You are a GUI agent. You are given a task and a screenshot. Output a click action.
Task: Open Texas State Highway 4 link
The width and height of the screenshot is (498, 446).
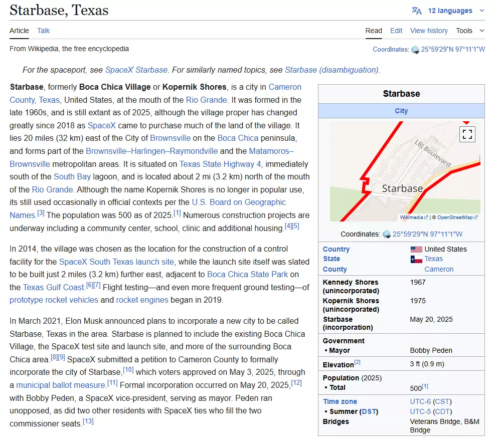tap(220, 164)
